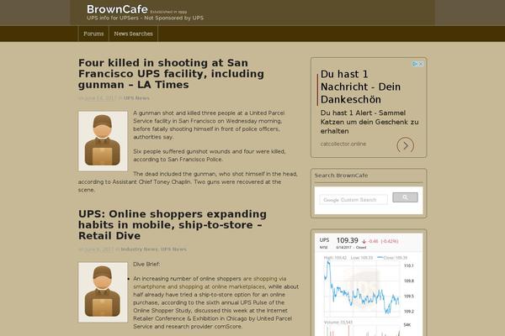This screenshot has height=336, width=505.
Task: Click the 109.39 stock price value
Action: (x=347, y=240)
